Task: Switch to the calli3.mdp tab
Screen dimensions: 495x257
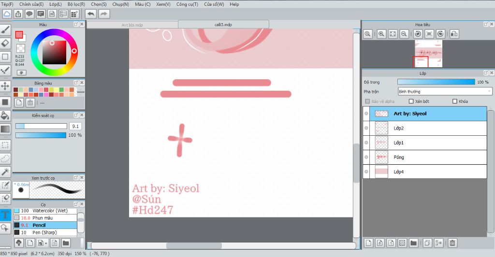Action: pos(223,24)
